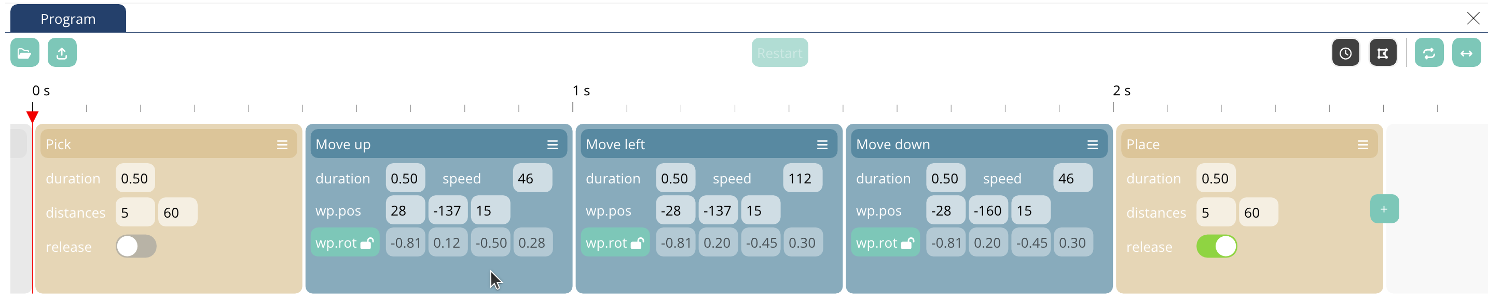Click the dark flag waypoint icon

click(1382, 53)
